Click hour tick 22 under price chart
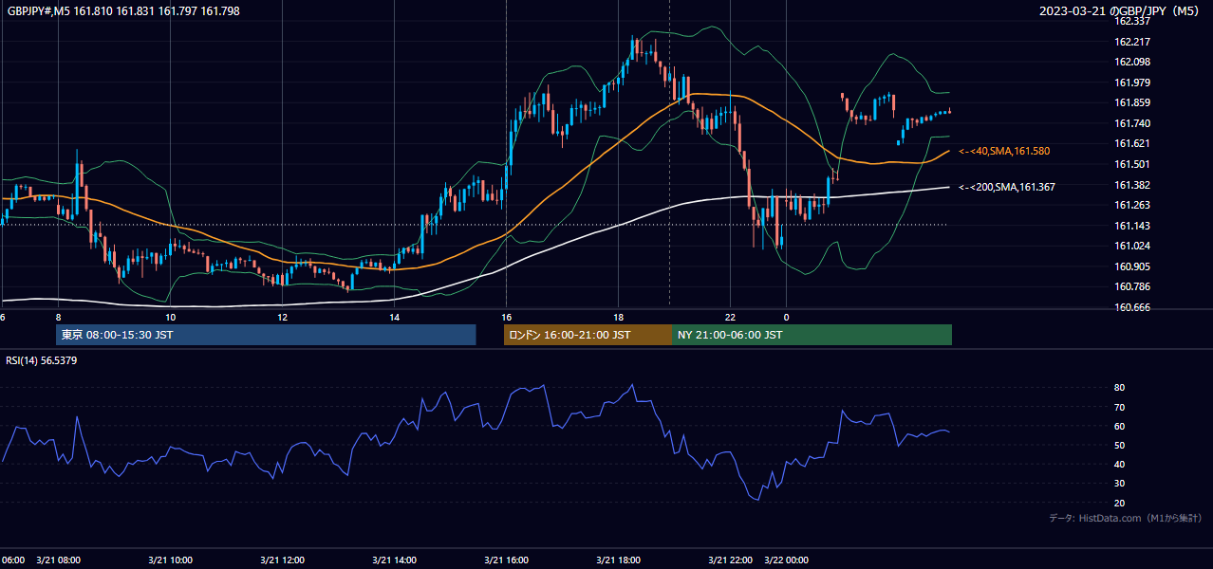 pyautogui.click(x=730, y=317)
